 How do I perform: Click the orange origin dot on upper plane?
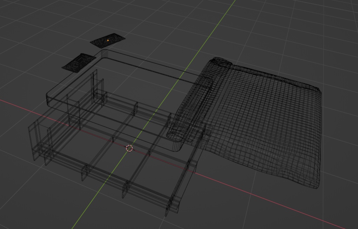click(x=108, y=41)
